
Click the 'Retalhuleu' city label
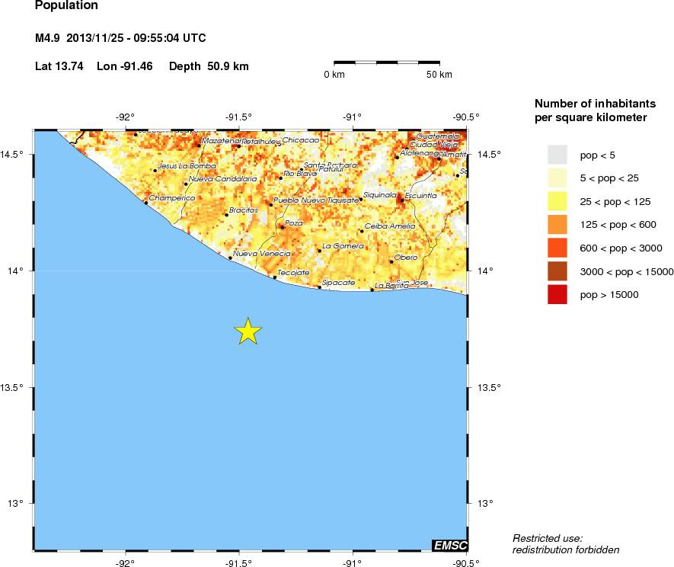(261, 141)
